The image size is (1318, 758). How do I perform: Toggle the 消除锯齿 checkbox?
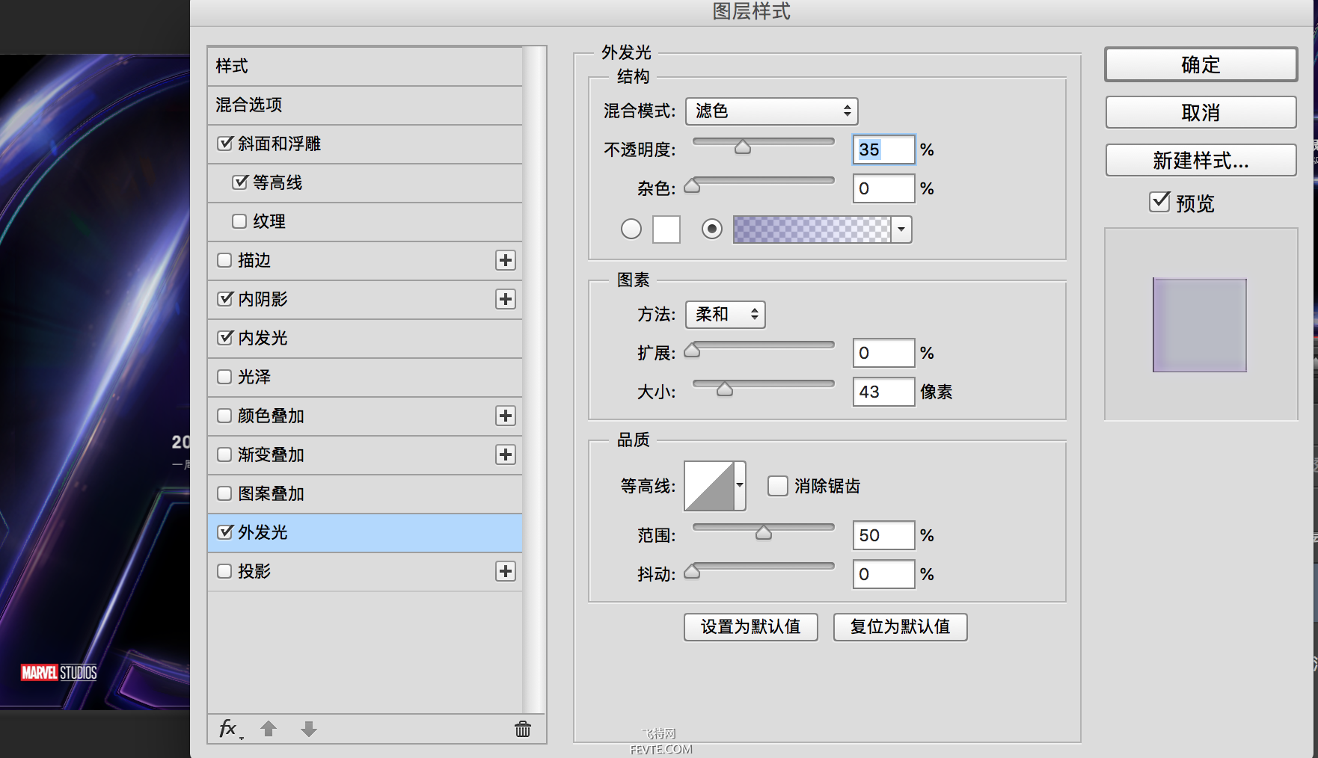[x=778, y=486]
